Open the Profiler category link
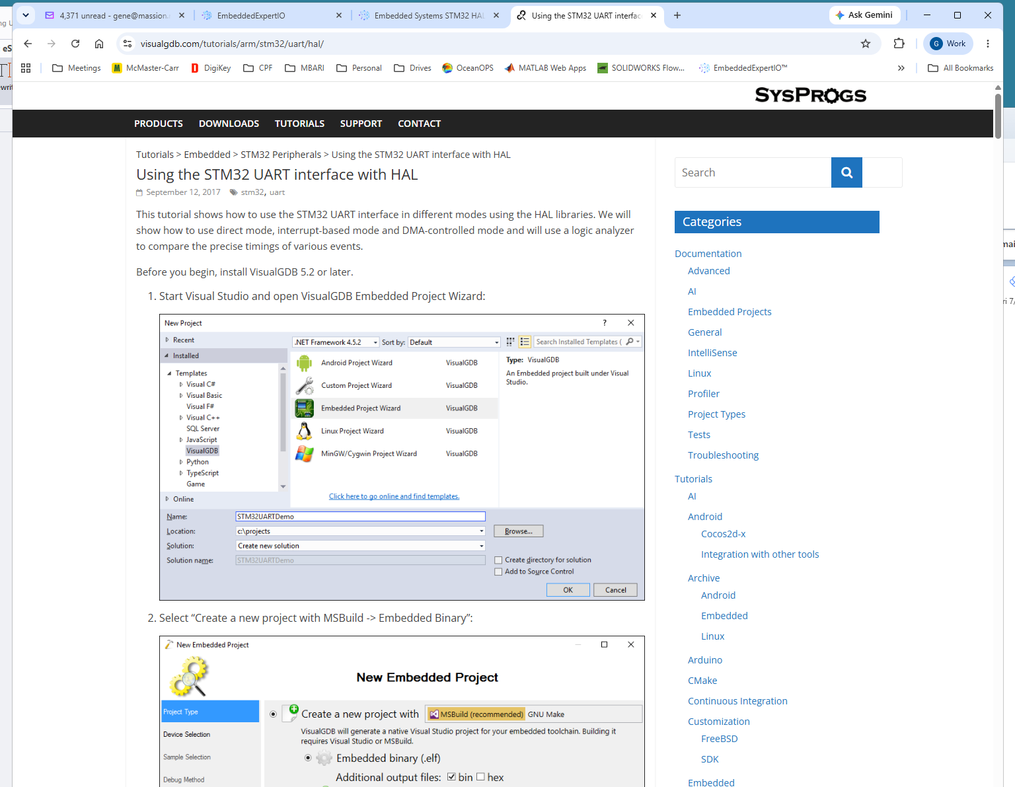The image size is (1015, 787). pos(704,394)
